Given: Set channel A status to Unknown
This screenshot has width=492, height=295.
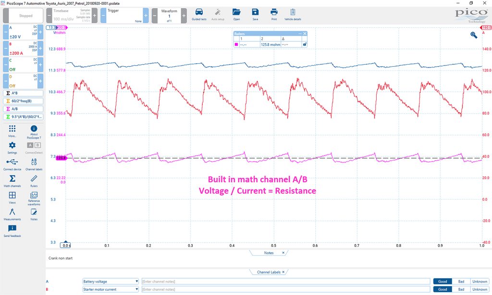Looking at the screenshot, I should [480, 281].
